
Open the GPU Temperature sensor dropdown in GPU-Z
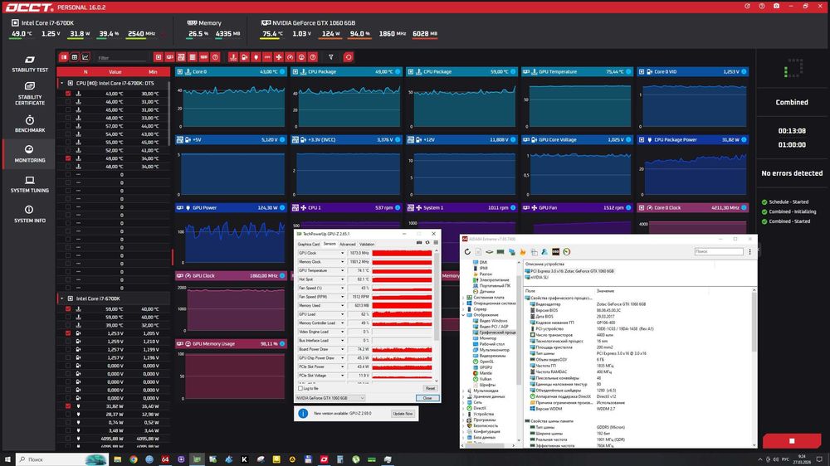point(342,271)
